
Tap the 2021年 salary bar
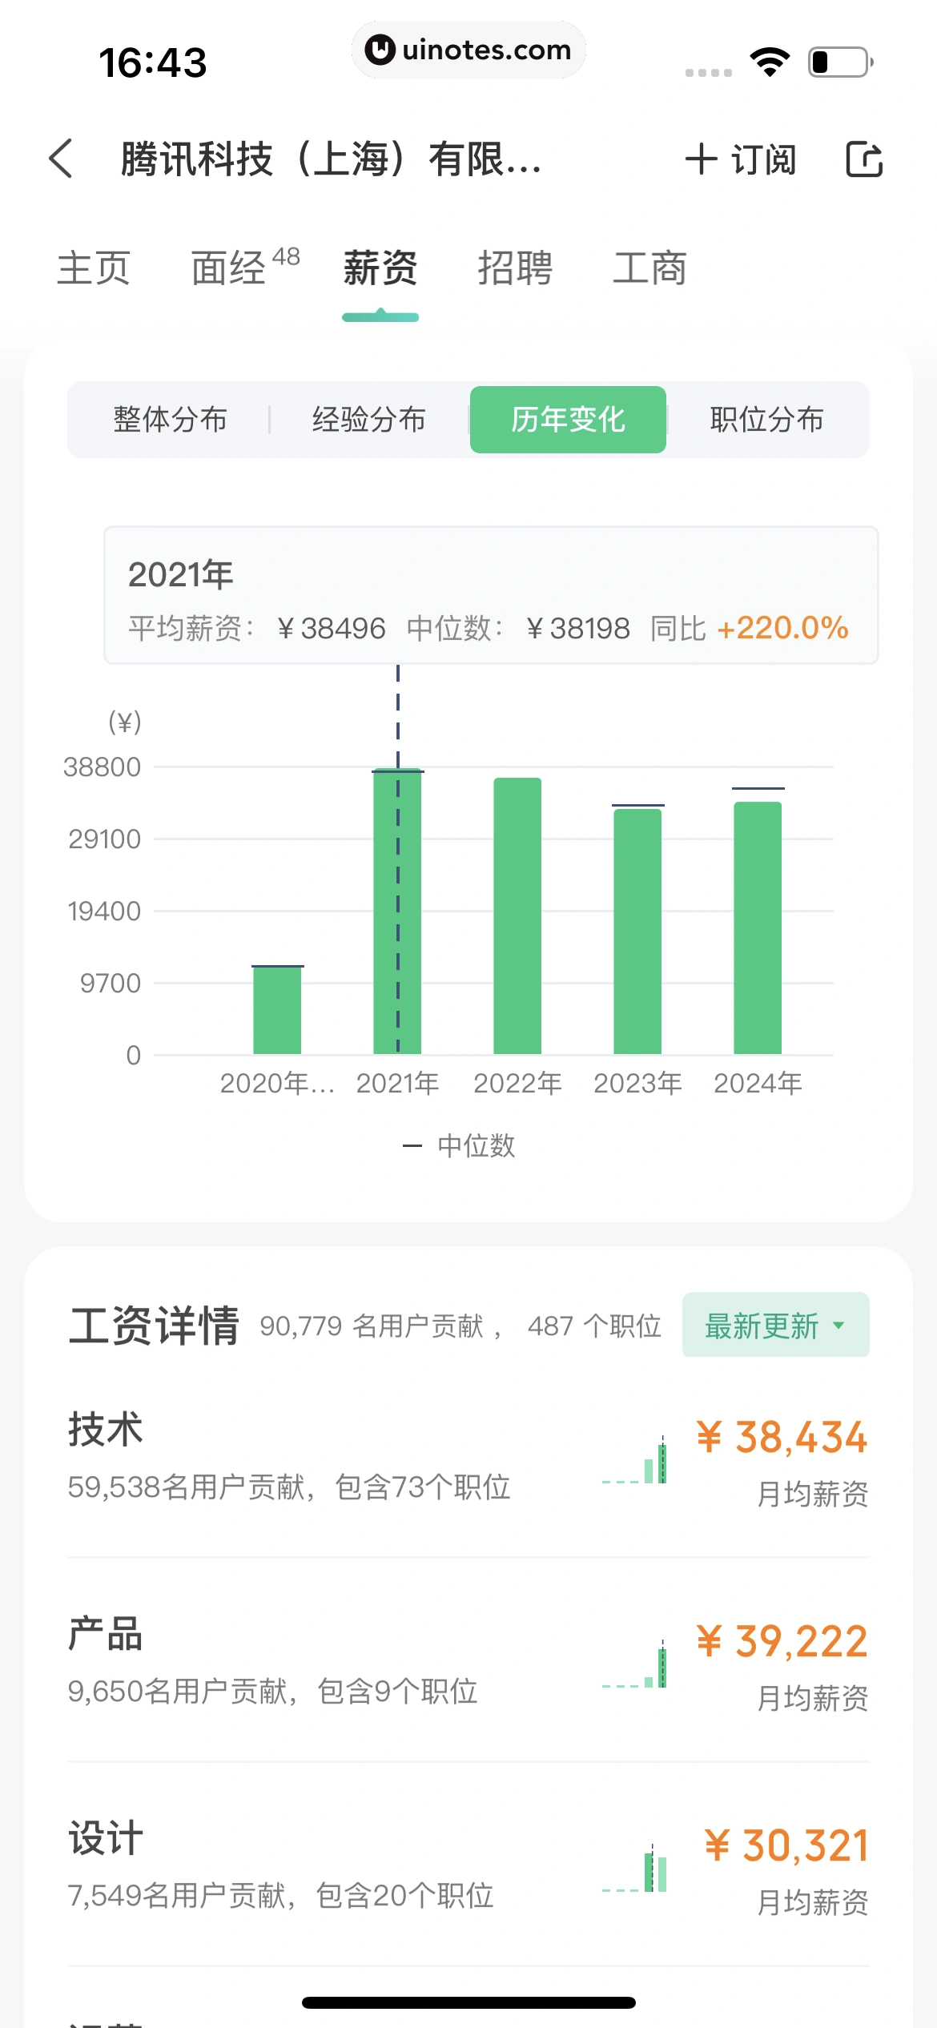(397, 912)
